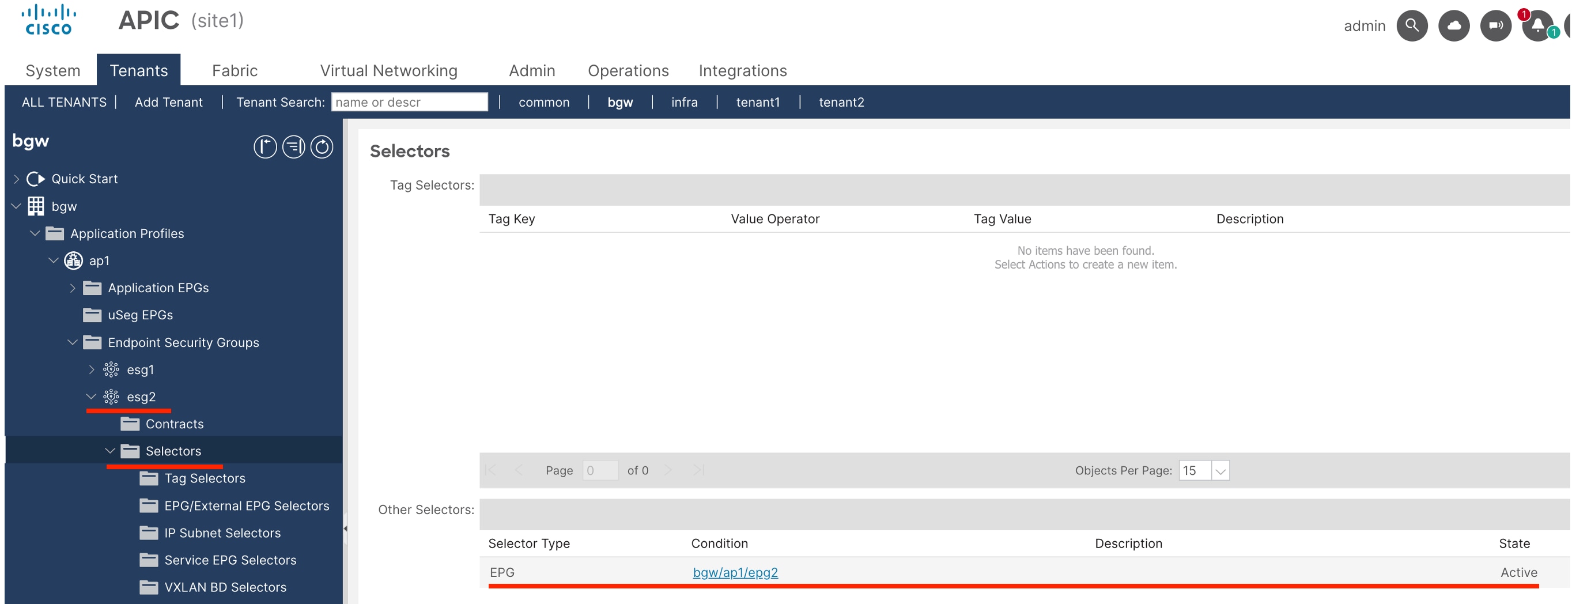This screenshot has height=604, width=1572.
Task: Open the search magnifier icon
Action: click(x=1411, y=25)
